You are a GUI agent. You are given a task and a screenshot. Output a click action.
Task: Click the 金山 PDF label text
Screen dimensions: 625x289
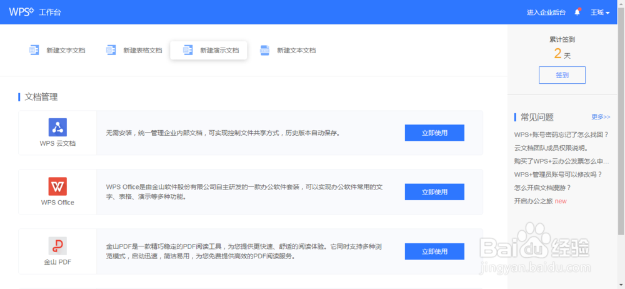click(x=57, y=262)
